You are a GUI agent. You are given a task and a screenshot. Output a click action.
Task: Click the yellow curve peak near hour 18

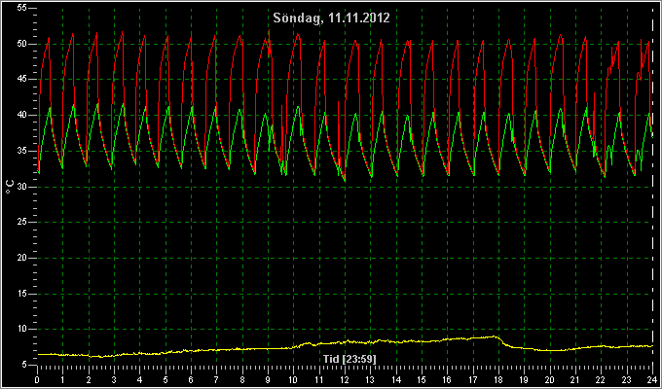coord(494,336)
